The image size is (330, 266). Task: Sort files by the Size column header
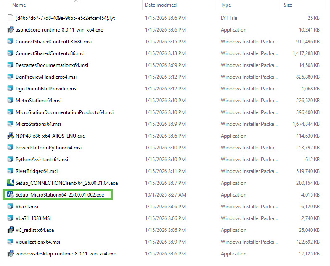tap(288, 5)
